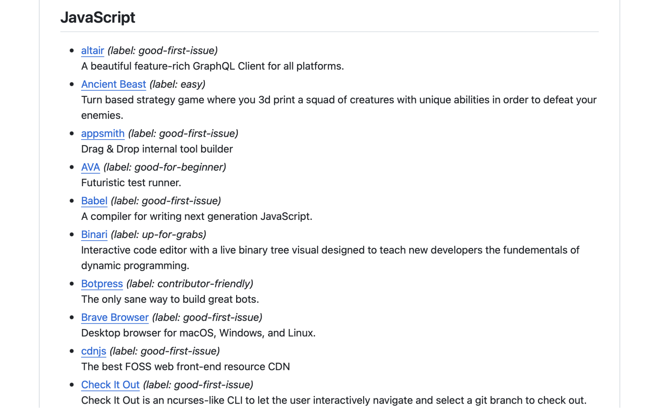662x408 pixels.
Task: Click the contributor-friendly label beside Botpress
Action: tap(190, 284)
